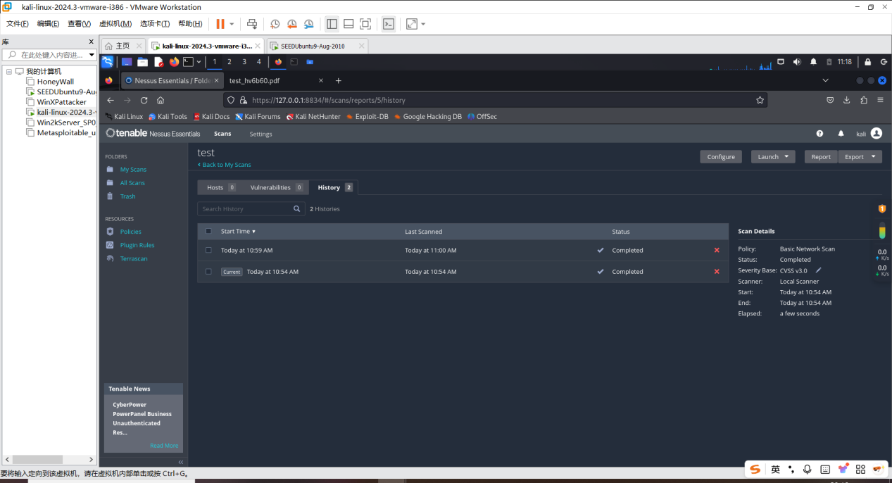Open Firefox Pocket save icon
The width and height of the screenshot is (892, 483).
[x=830, y=100]
